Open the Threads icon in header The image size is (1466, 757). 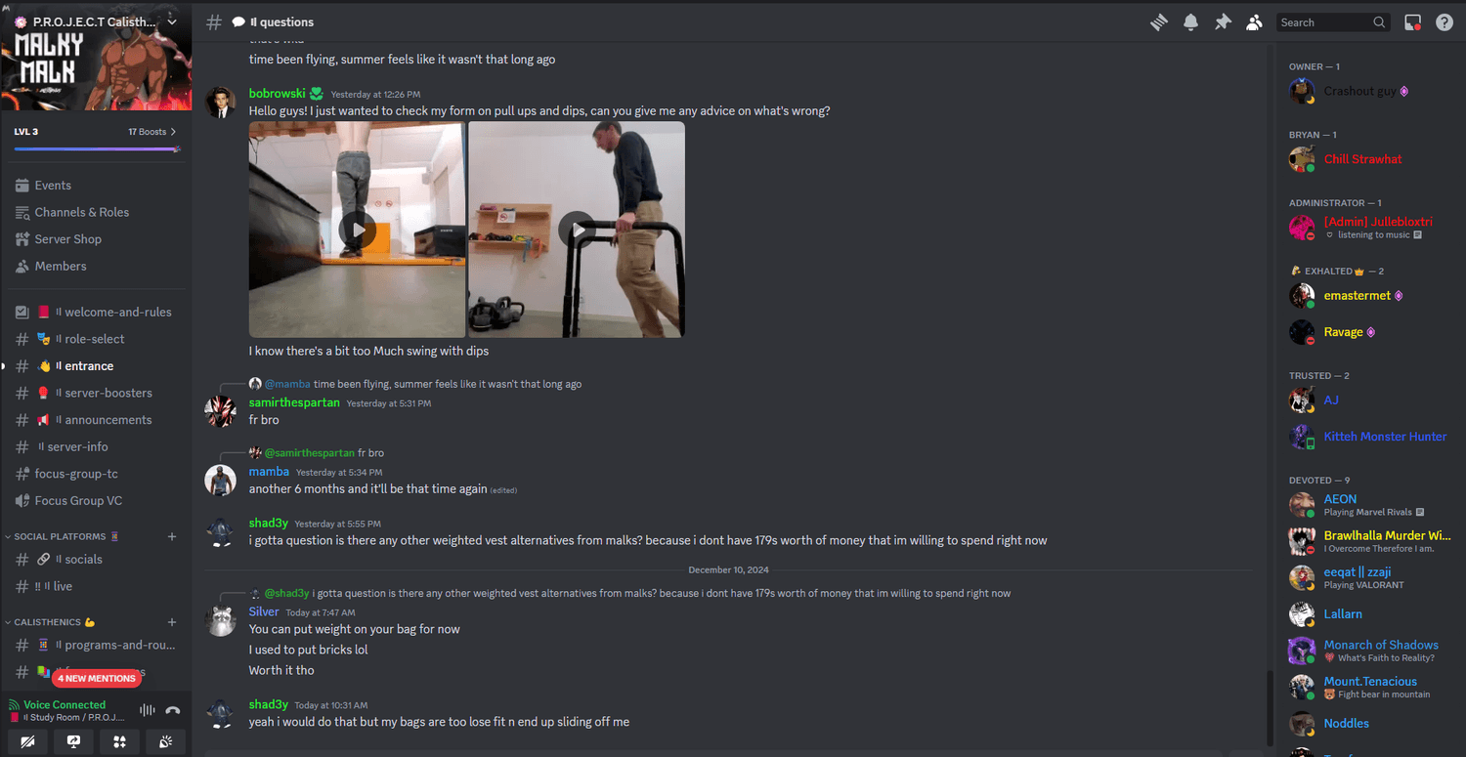pyautogui.click(x=1159, y=21)
